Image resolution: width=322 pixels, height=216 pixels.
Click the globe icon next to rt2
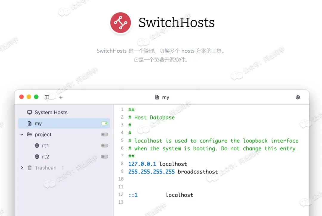pyautogui.click(x=37, y=157)
